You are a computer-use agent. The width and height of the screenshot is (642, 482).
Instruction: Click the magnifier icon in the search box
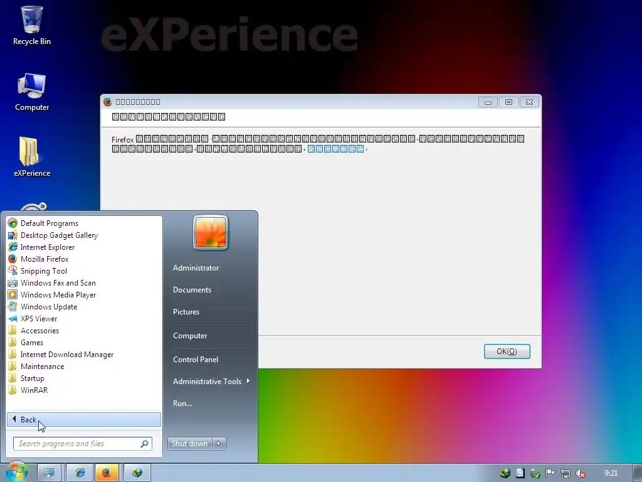pyautogui.click(x=145, y=444)
